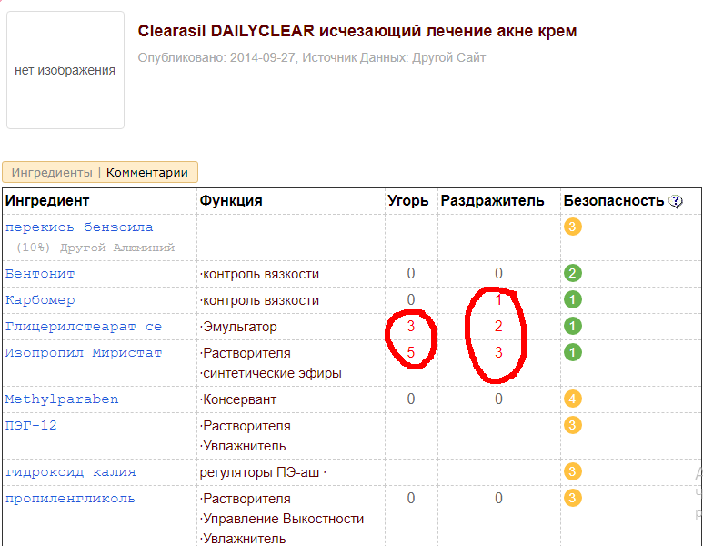Open the гидроксид калия link

pyautogui.click(x=70, y=472)
